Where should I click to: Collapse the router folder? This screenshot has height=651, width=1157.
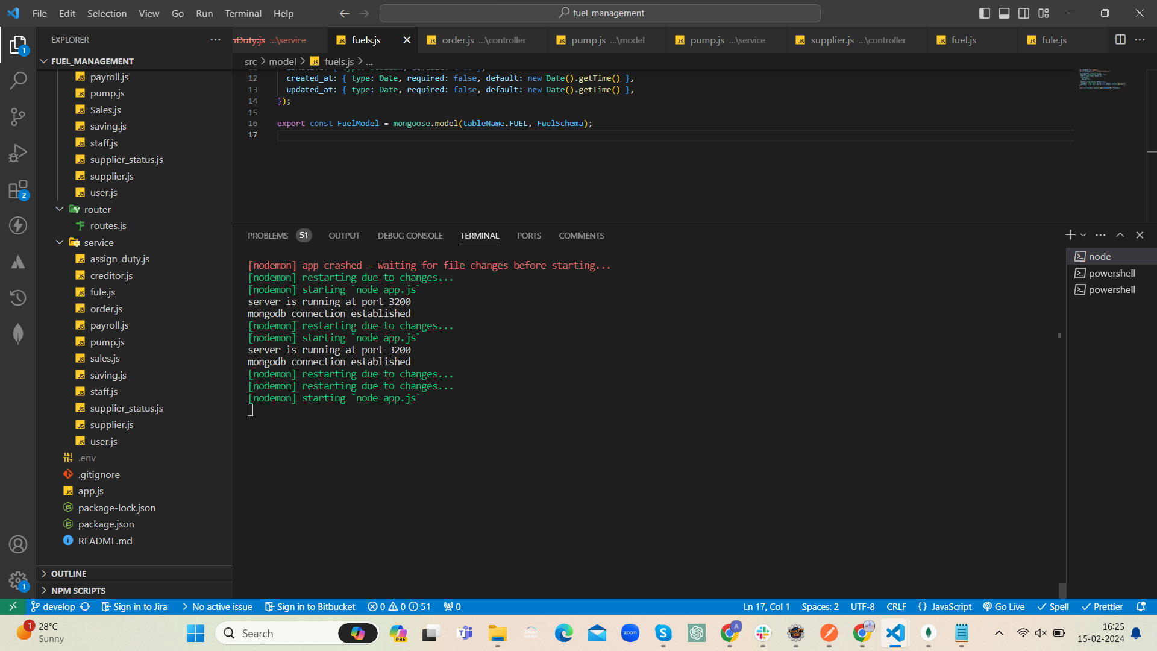pyautogui.click(x=60, y=209)
